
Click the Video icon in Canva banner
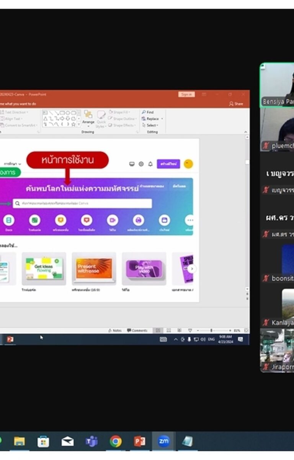pyautogui.click(x=113, y=220)
